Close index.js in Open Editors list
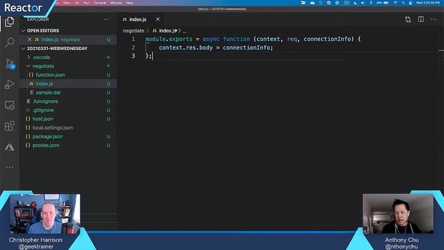 tap(29, 40)
